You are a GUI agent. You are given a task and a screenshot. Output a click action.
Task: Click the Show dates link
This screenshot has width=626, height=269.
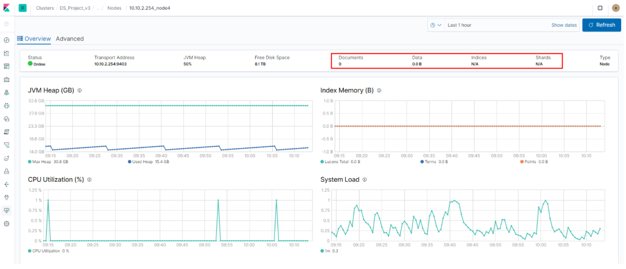(x=564, y=25)
